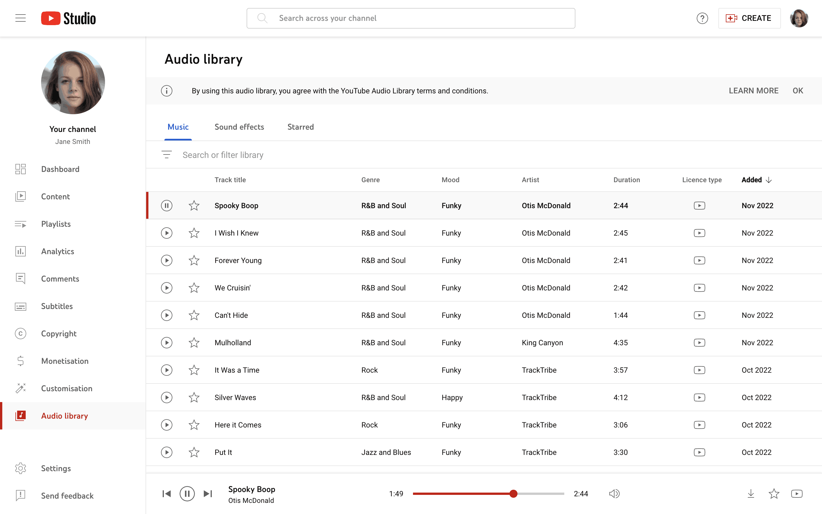Screen dimensions: 822x514
Task: Sort by the Added column arrow
Action: [x=769, y=180]
